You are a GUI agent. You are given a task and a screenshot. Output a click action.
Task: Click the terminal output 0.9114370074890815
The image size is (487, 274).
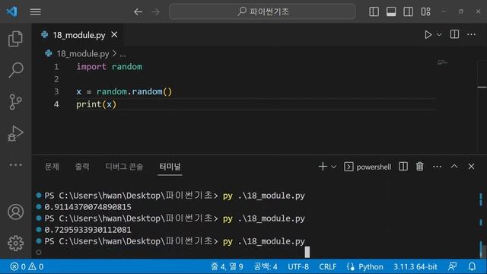88,207
